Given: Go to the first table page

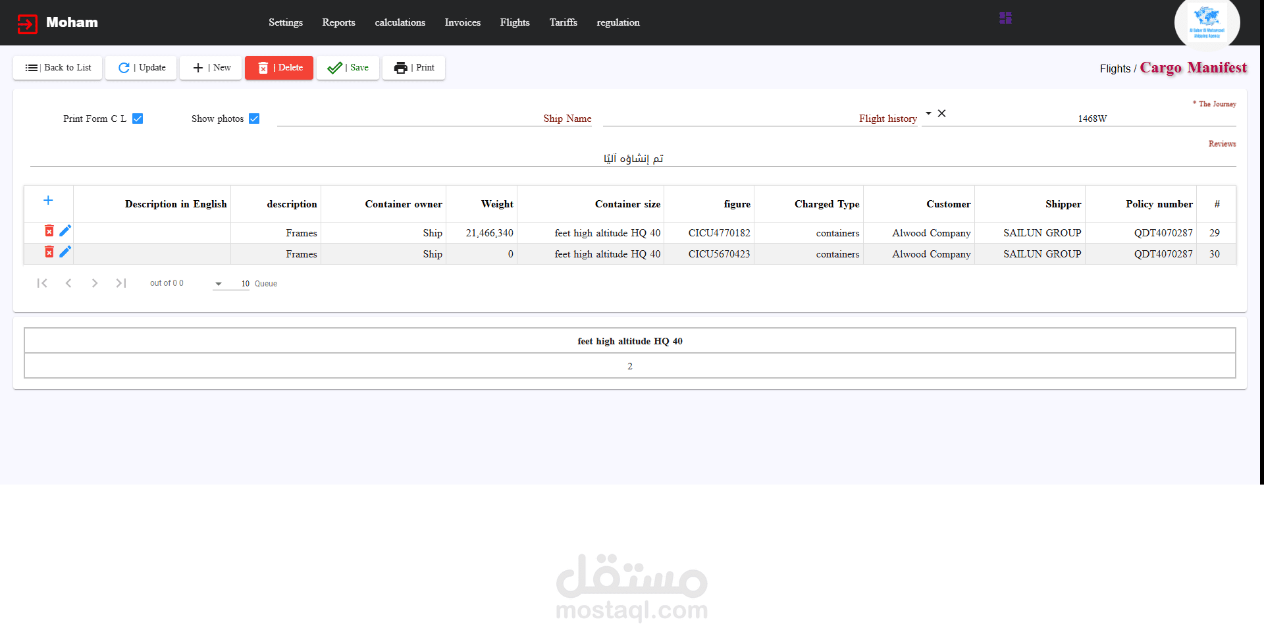Looking at the screenshot, I should (42, 283).
